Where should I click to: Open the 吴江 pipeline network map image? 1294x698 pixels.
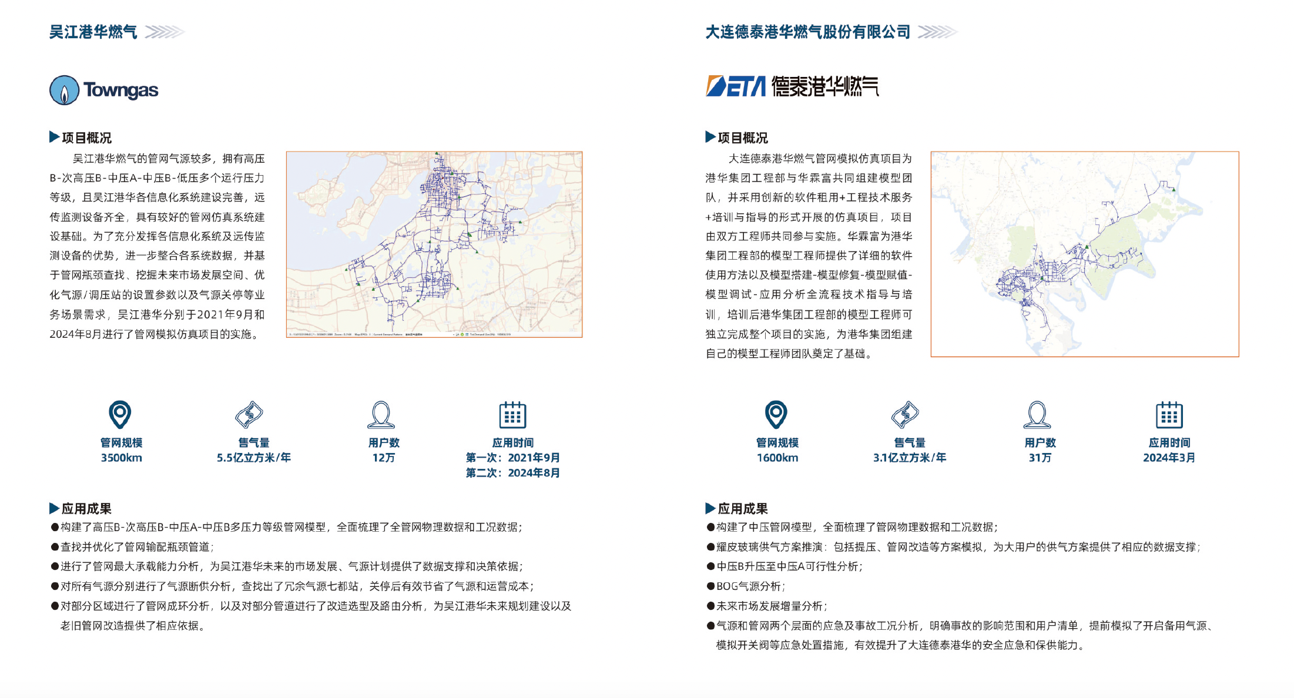point(434,244)
